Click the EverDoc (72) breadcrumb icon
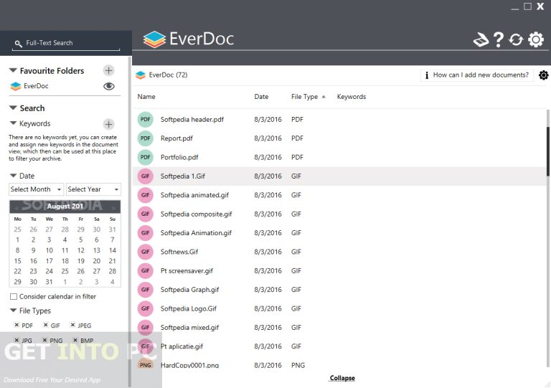This screenshot has width=551, height=388. (141, 75)
